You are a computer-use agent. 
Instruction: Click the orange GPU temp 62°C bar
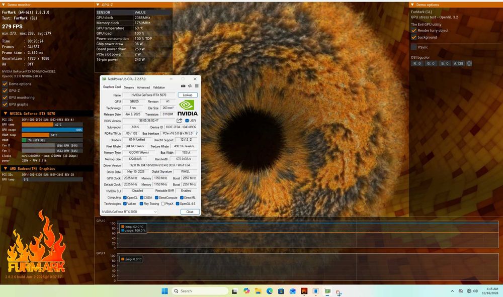point(38,124)
